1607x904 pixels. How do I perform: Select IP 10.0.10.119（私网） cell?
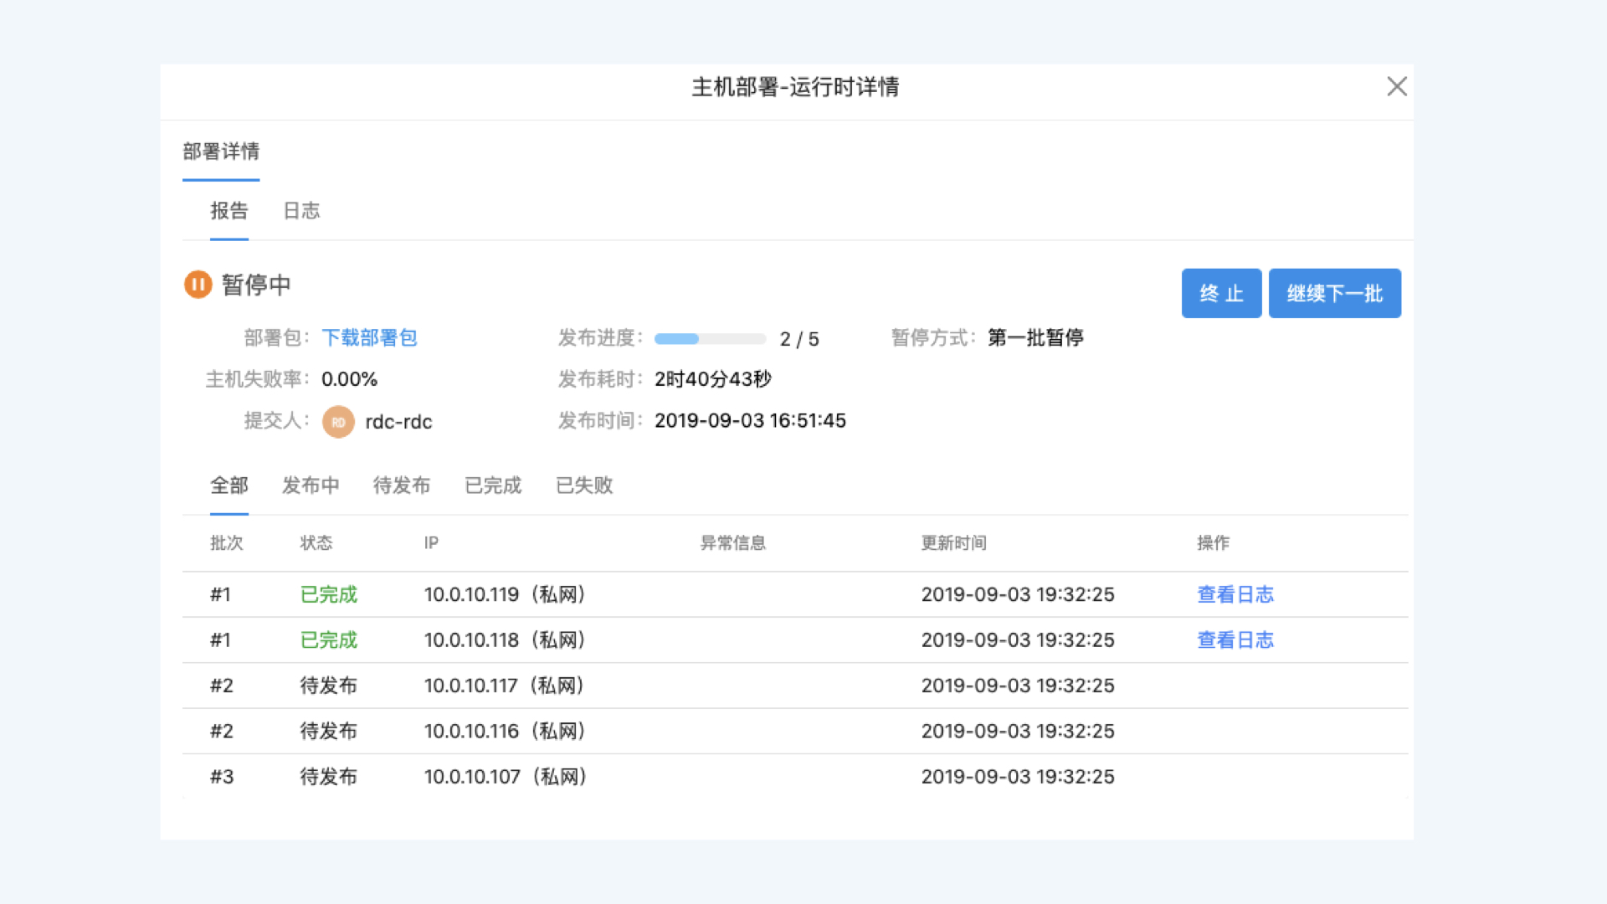click(x=507, y=594)
